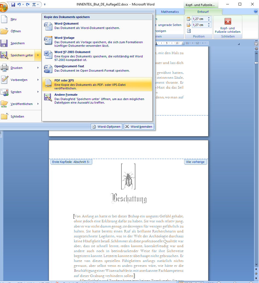Open Word-Optionen
259x283 pixels.
point(106,127)
